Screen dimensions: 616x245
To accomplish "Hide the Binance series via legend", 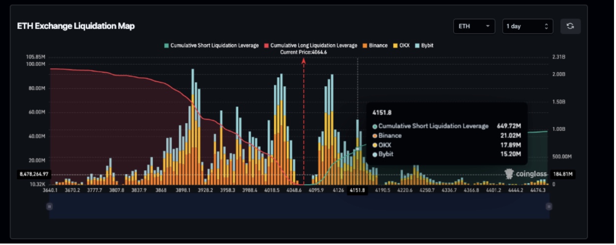I will [375, 45].
